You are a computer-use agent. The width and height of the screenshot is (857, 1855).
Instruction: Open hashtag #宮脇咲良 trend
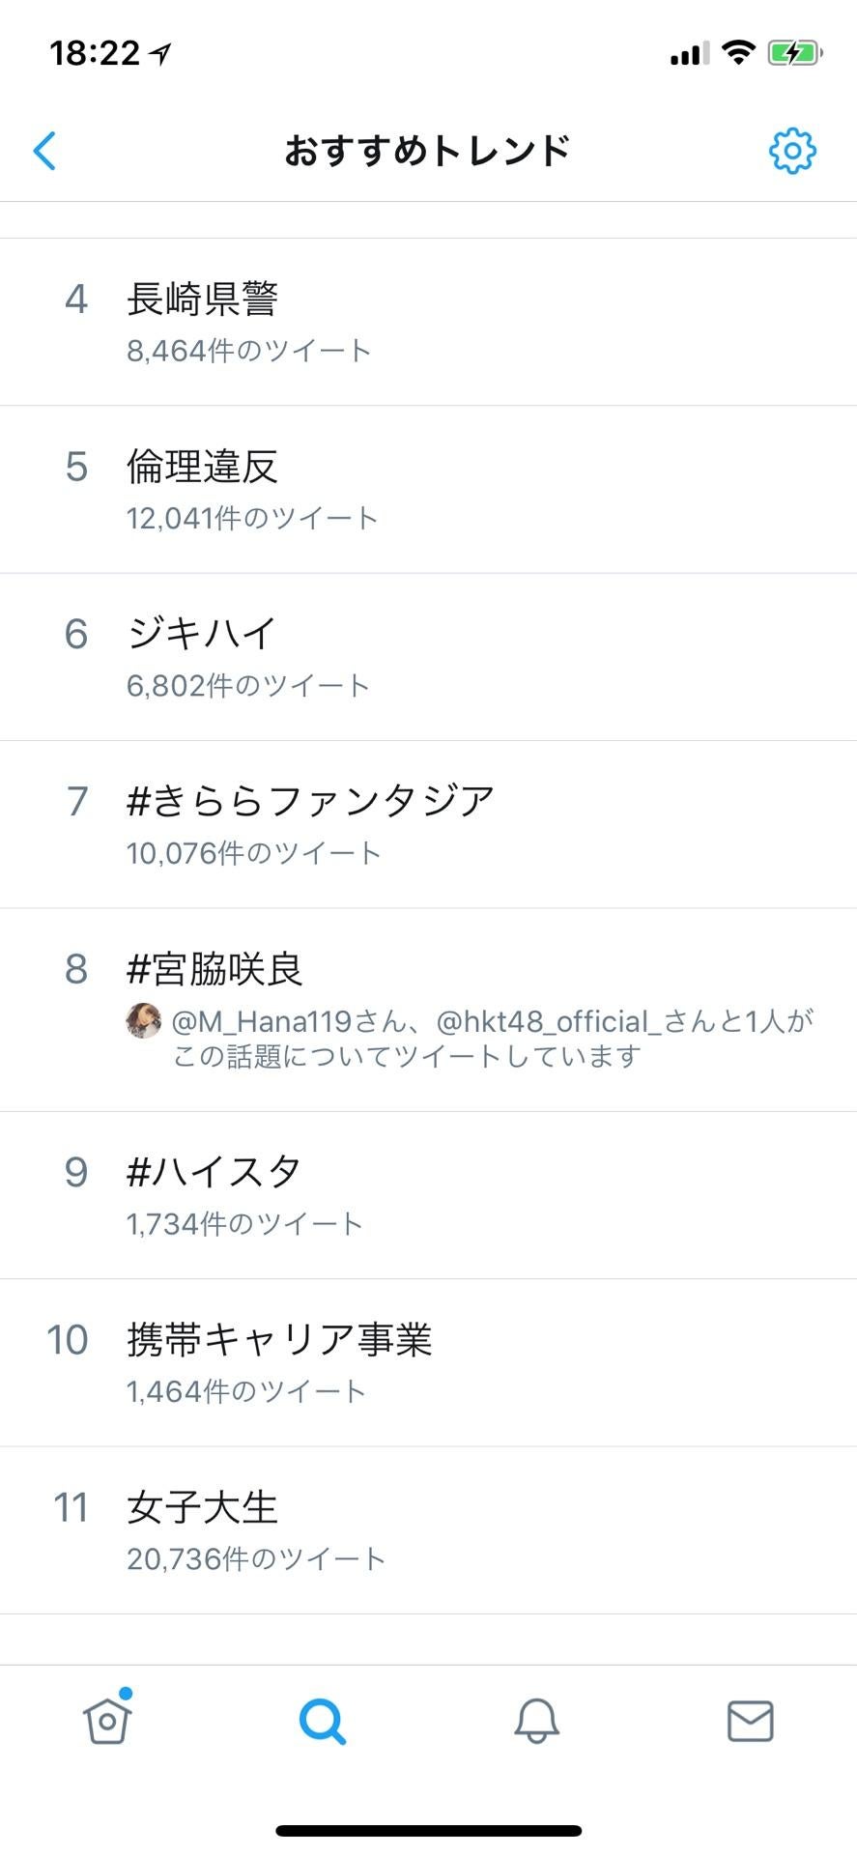tap(215, 969)
